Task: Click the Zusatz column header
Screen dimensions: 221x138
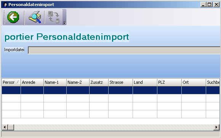Action: 99,82
